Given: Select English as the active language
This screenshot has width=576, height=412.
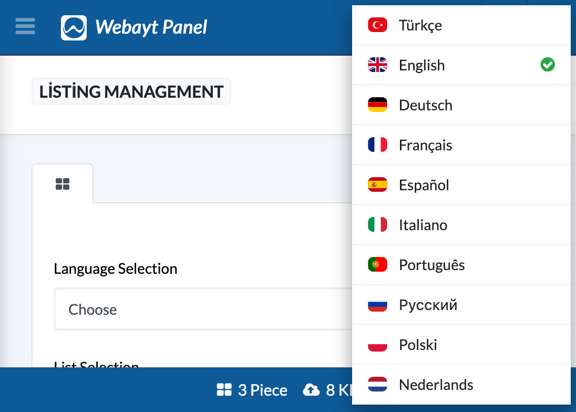Looking at the screenshot, I should pyautogui.click(x=421, y=65).
